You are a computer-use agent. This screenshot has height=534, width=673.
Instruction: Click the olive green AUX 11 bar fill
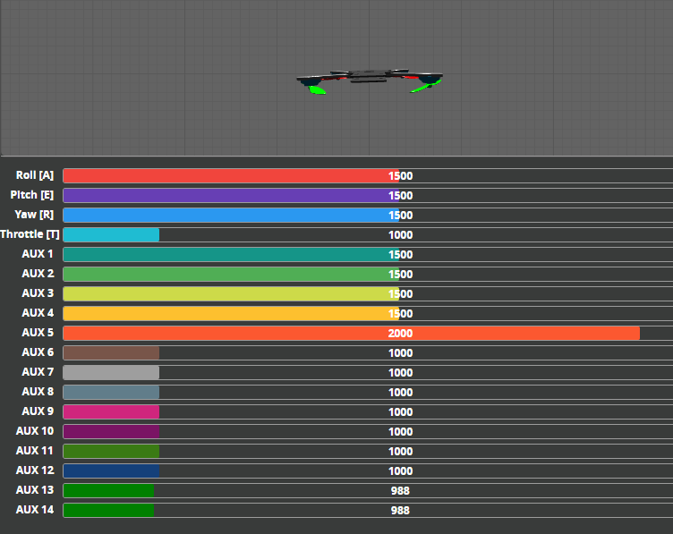point(111,452)
